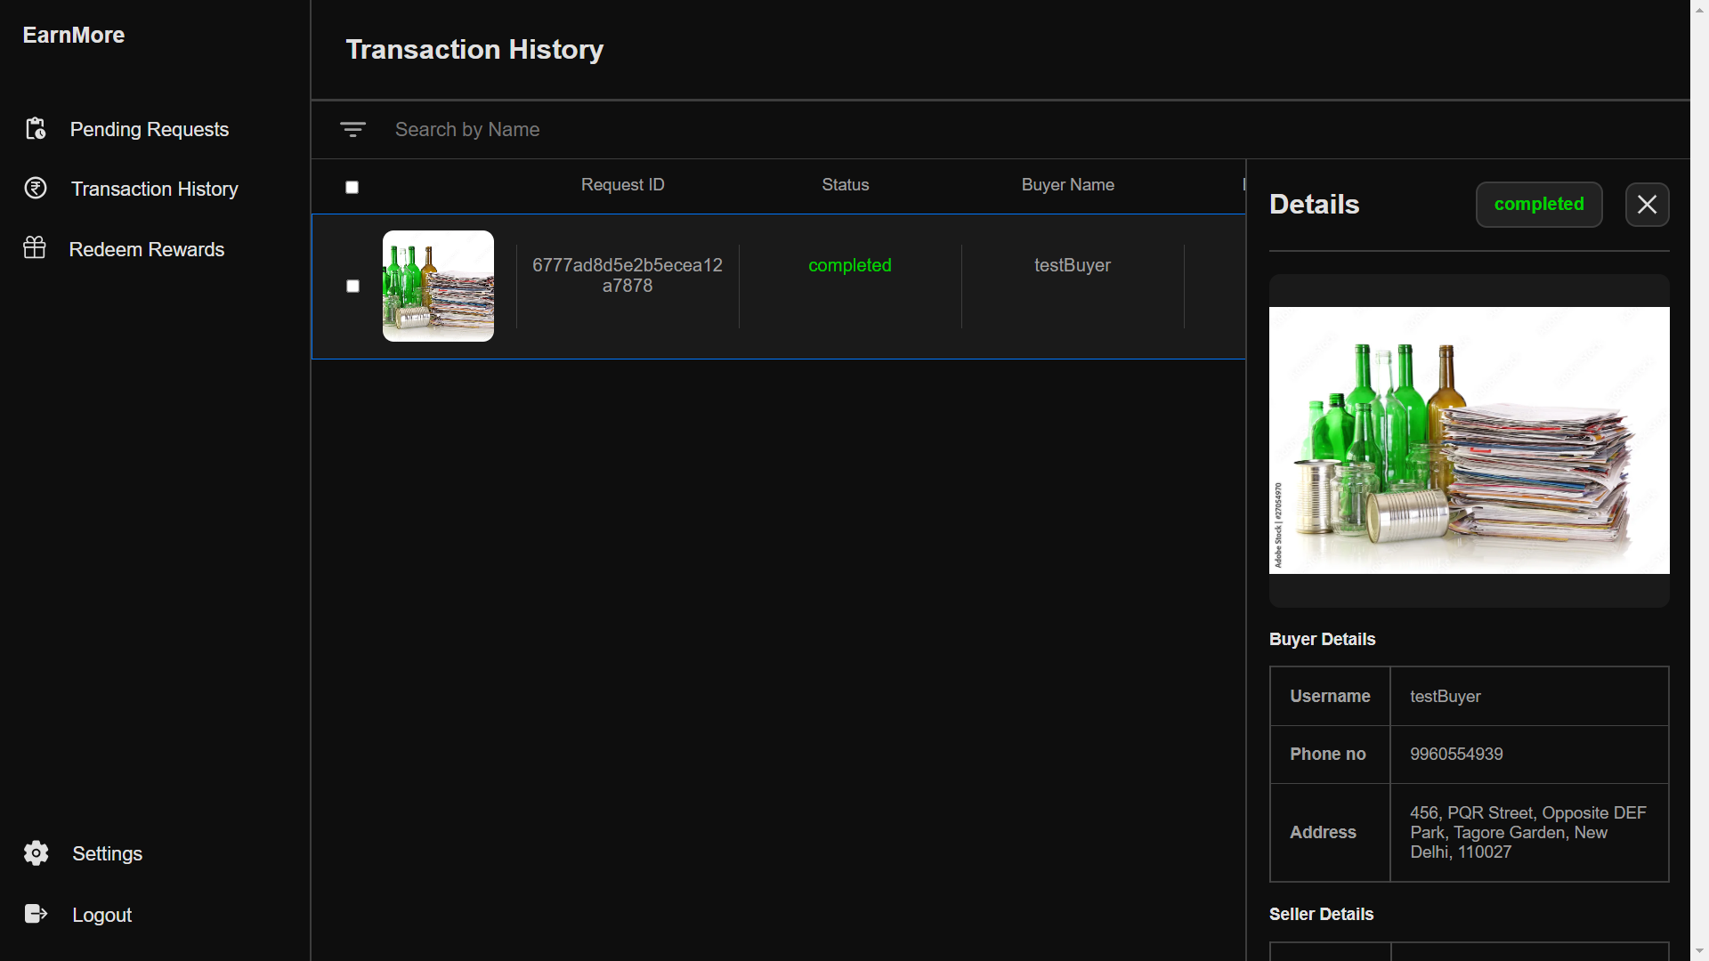Viewport: 1709px width, 961px height.
Task: Click the Redeem Rewards gift icon
Action: pyautogui.click(x=35, y=248)
